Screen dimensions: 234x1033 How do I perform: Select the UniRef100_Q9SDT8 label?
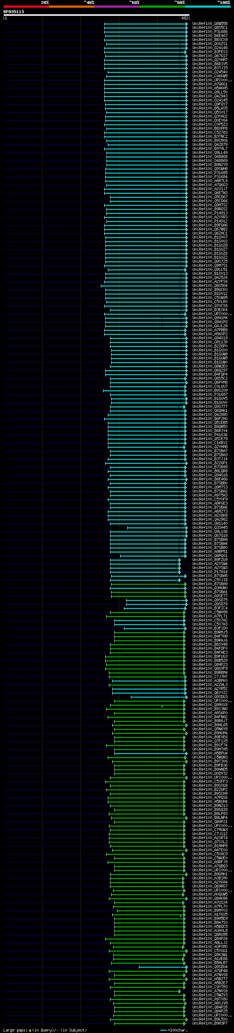(210, 604)
